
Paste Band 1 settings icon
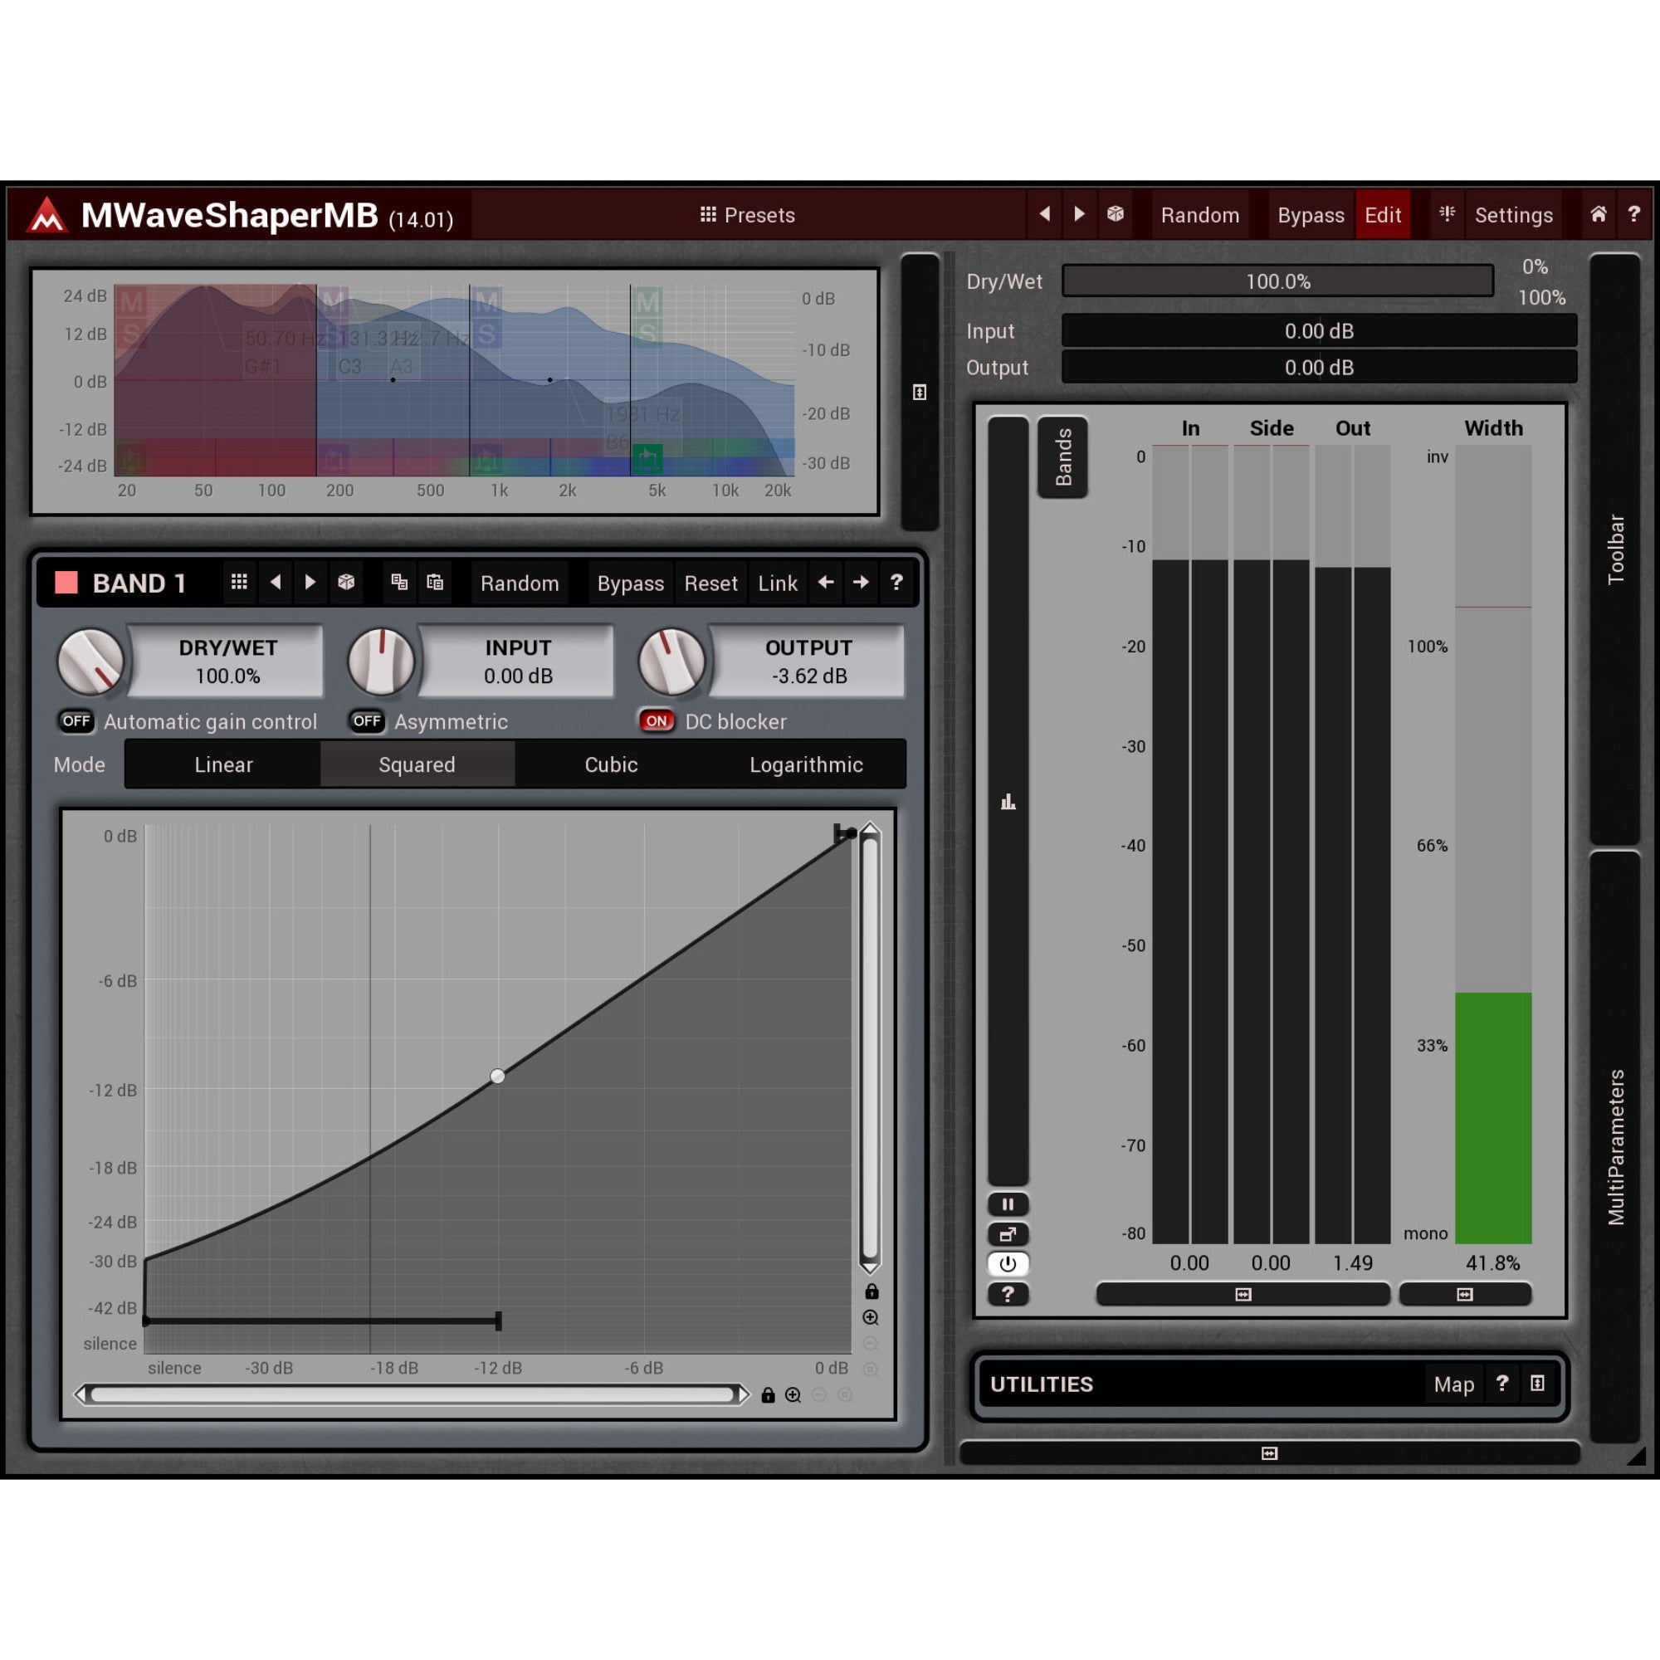(x=435, y=583)
